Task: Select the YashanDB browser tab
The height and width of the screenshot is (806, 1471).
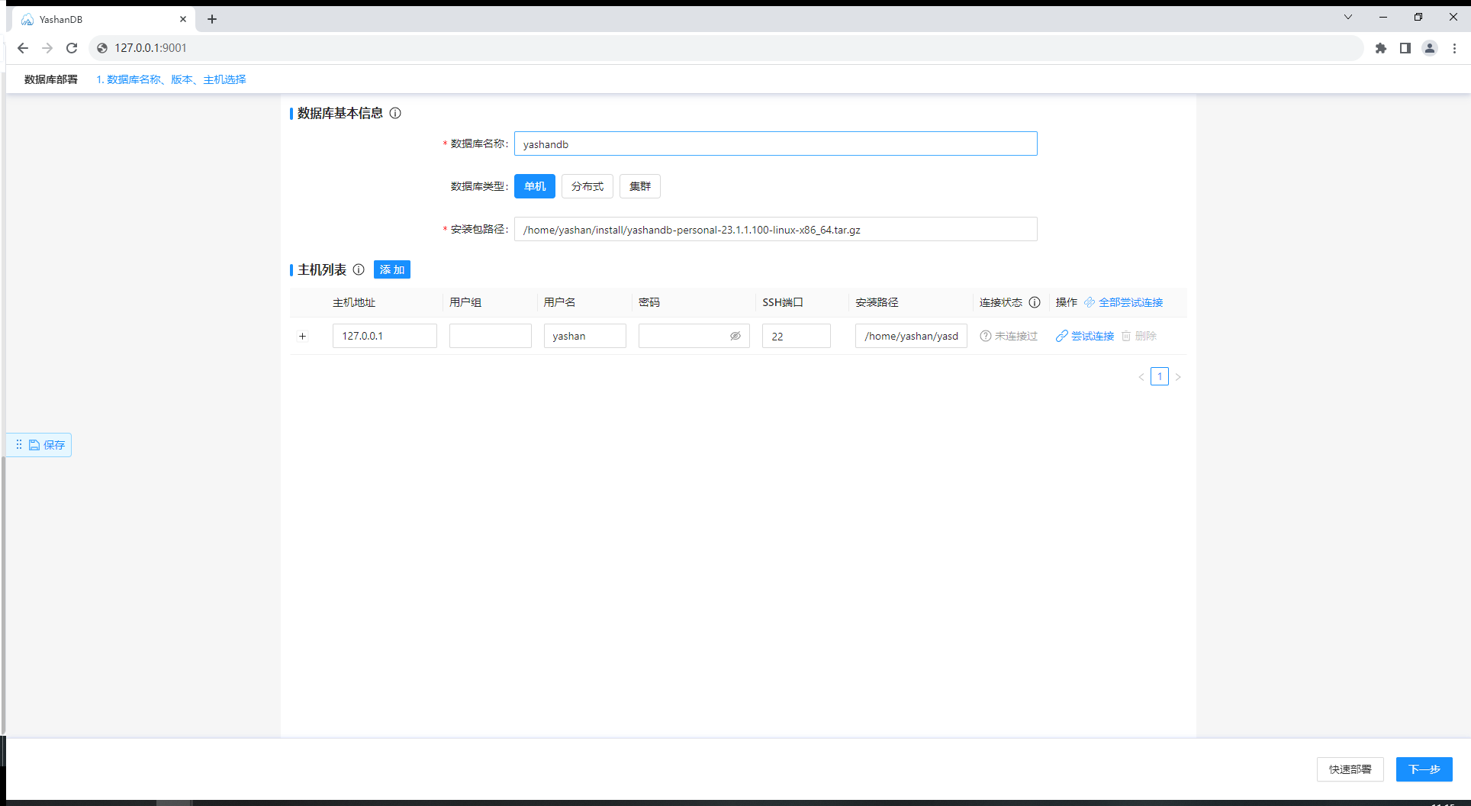Action: click(103, 19)
